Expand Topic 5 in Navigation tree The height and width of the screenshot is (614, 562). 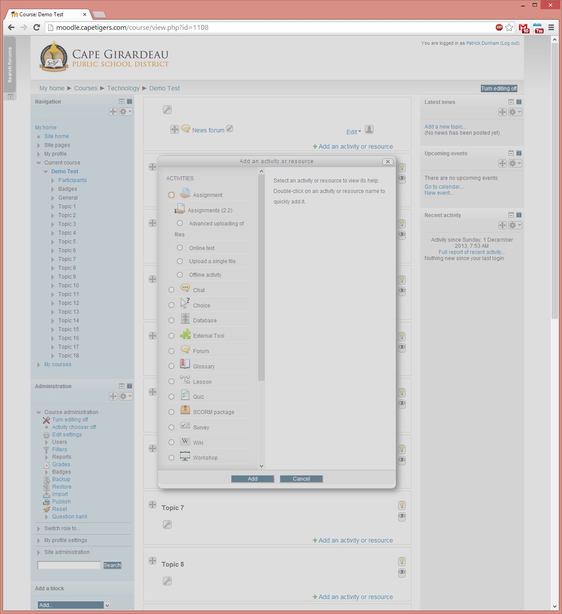tap(53, 242)
